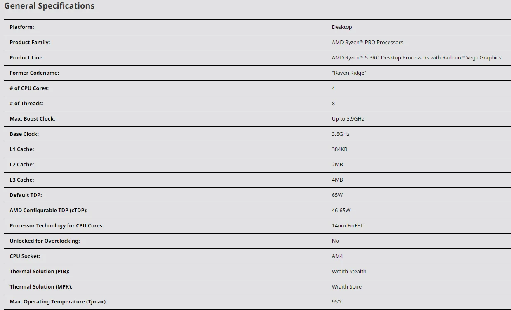
Task: Click the Product Line label
Action: coord(27,58)
